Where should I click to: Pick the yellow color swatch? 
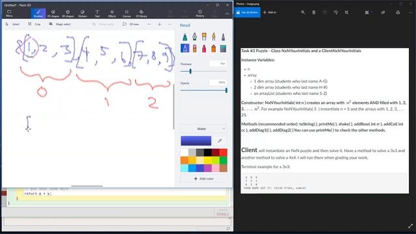(208, 161)
